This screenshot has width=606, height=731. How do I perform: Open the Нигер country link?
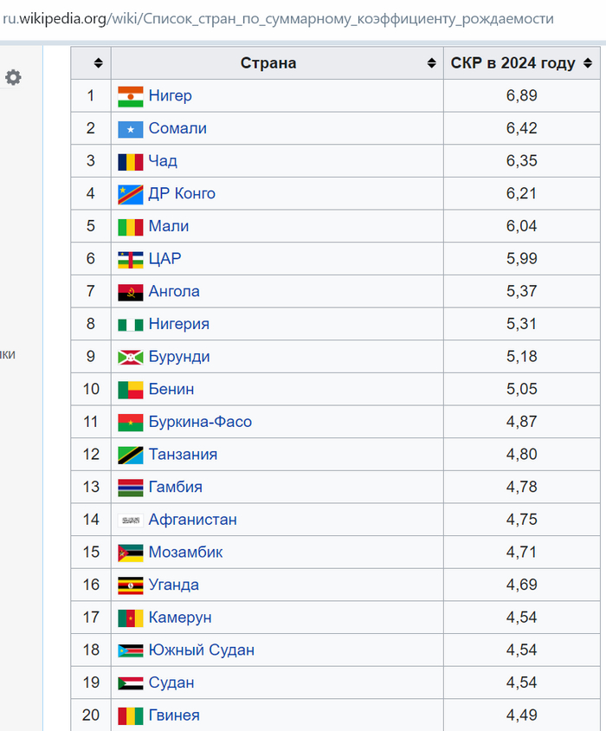170,96
